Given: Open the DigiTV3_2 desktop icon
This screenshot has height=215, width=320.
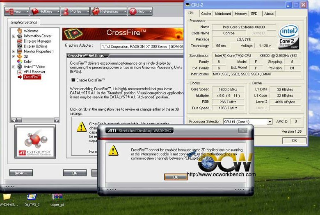Looking at the screenshot, I should click(32, 200).
